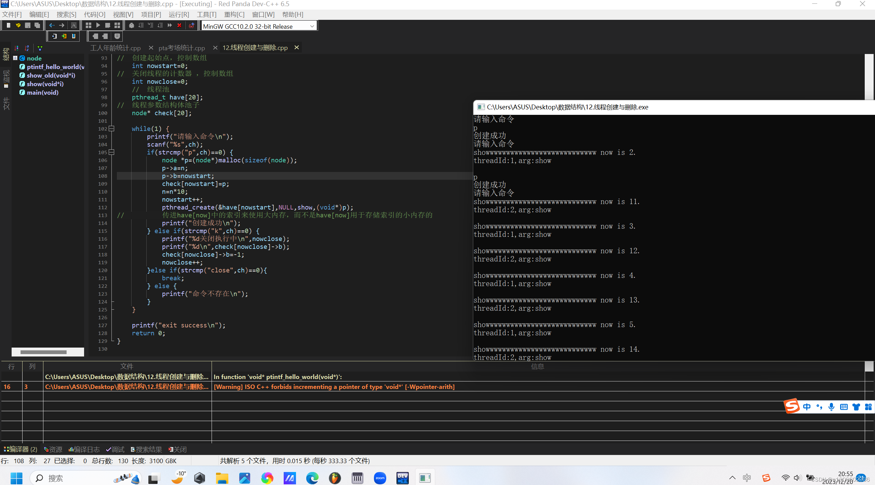The image size is (875, 485).
Task: Stop execution with the red X icon
Action: (179, 25)
